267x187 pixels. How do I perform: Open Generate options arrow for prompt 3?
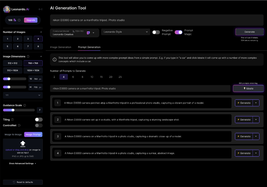256,136
